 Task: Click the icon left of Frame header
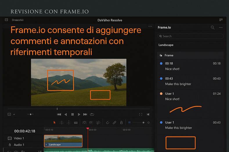161,55
